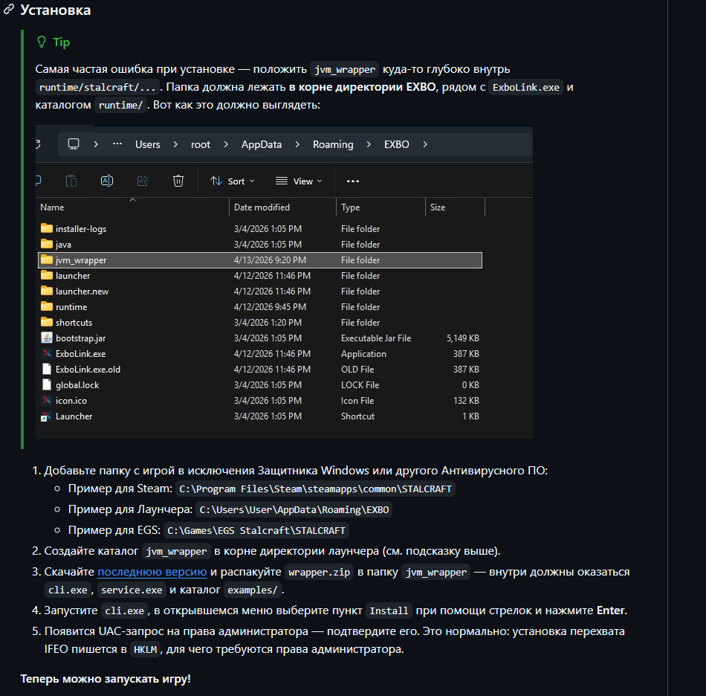Click the icon.ico file icon
Viewport: 706px width, 696px height.
coord(47,400)
